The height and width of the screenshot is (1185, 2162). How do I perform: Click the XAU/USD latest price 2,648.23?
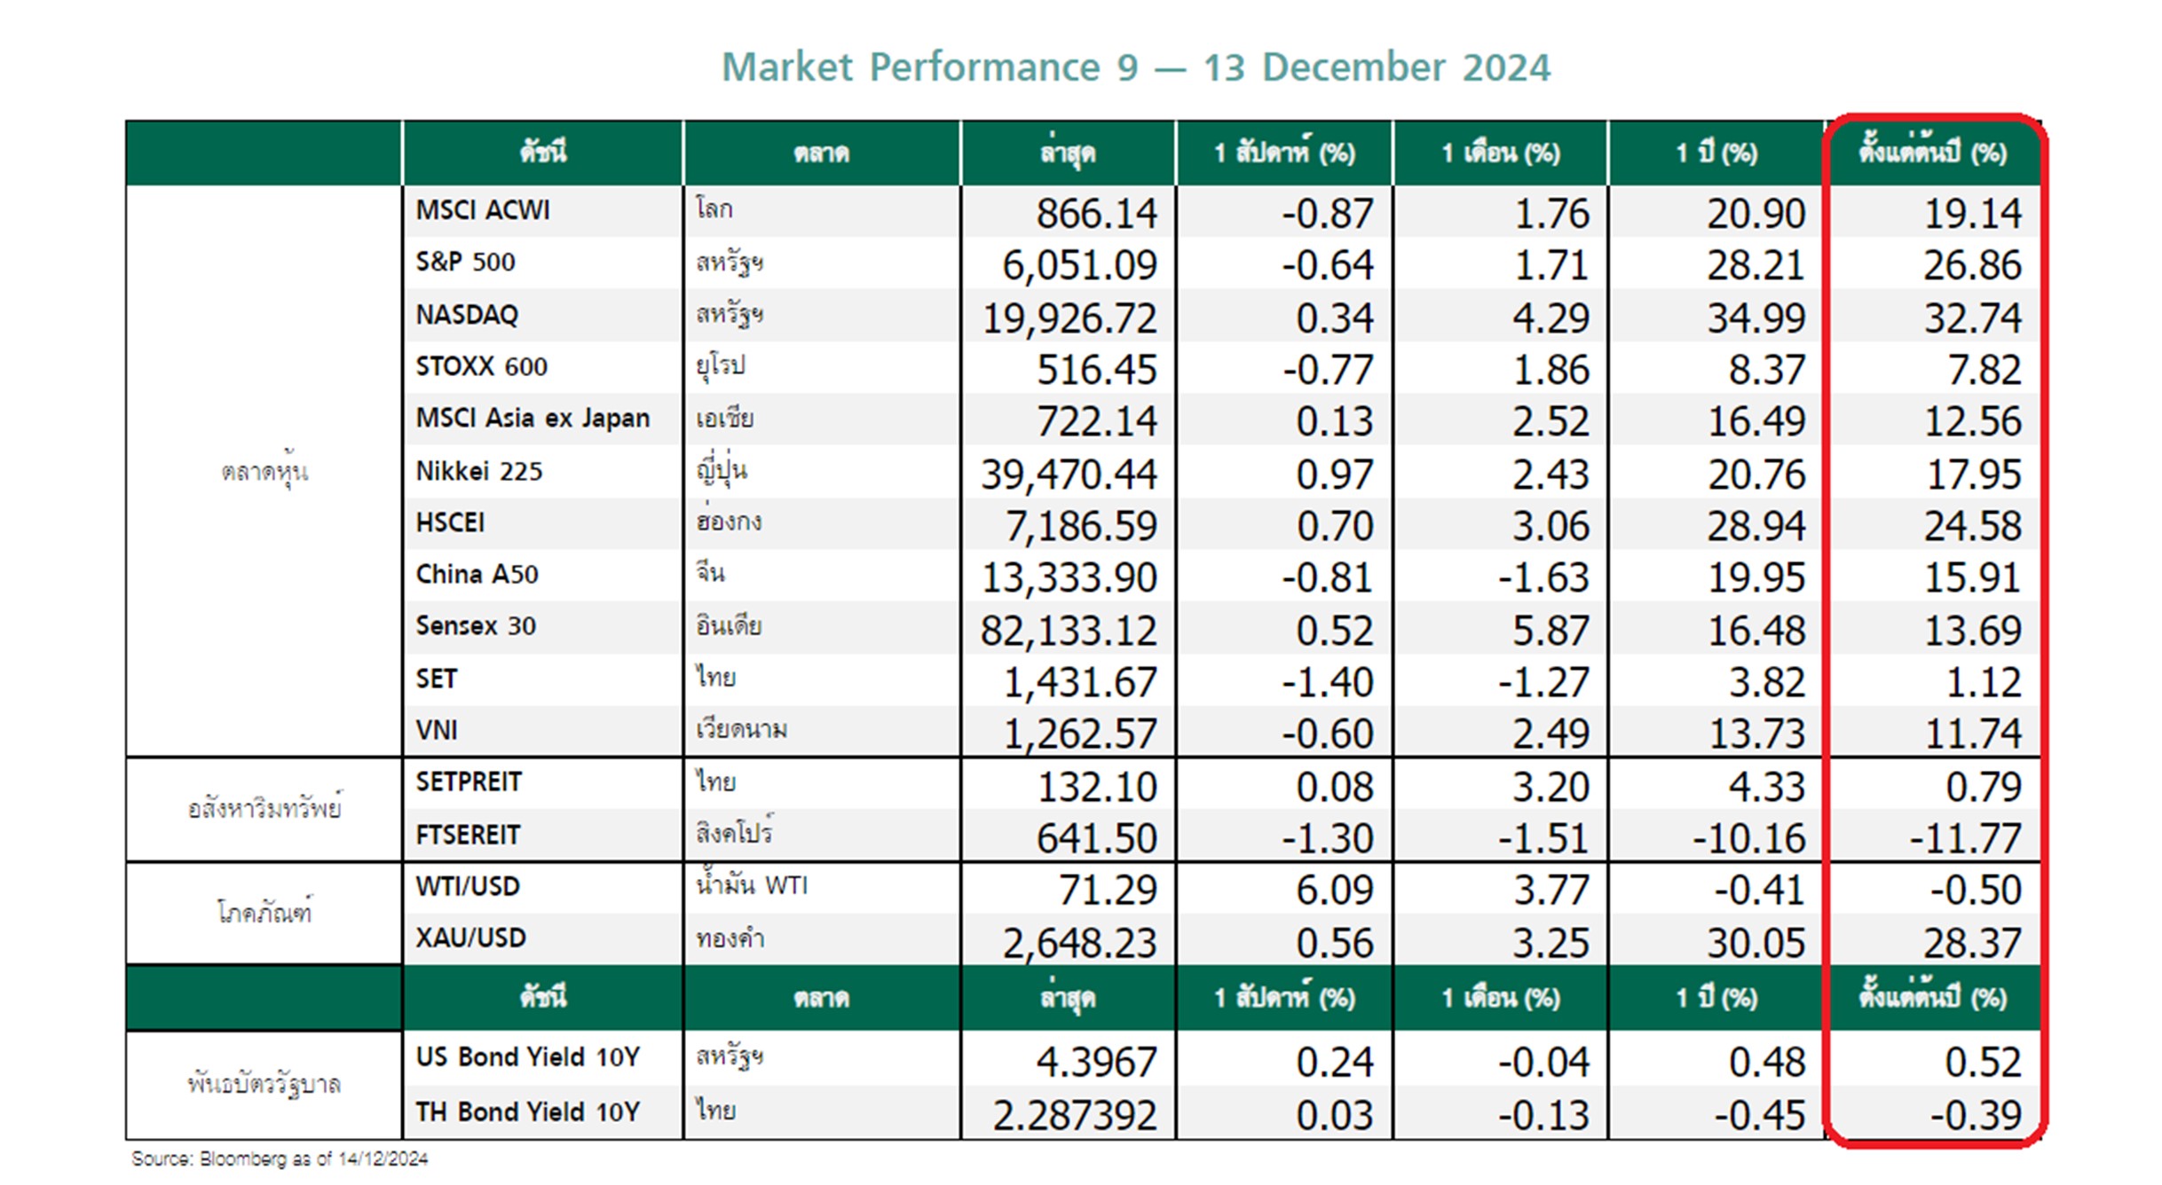1079,943
